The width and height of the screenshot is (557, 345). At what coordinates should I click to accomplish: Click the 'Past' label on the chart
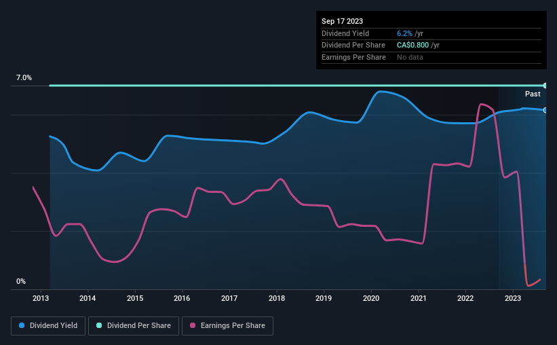point(533,94)
